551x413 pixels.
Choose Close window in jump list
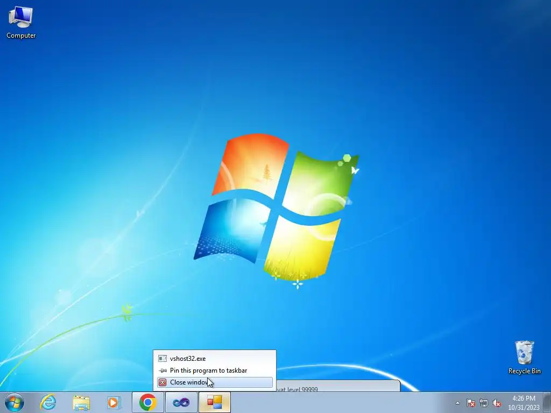(x=215, y=382)
